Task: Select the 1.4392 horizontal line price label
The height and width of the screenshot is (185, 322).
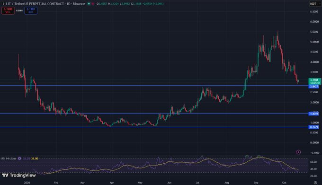Action: point(314,114)
